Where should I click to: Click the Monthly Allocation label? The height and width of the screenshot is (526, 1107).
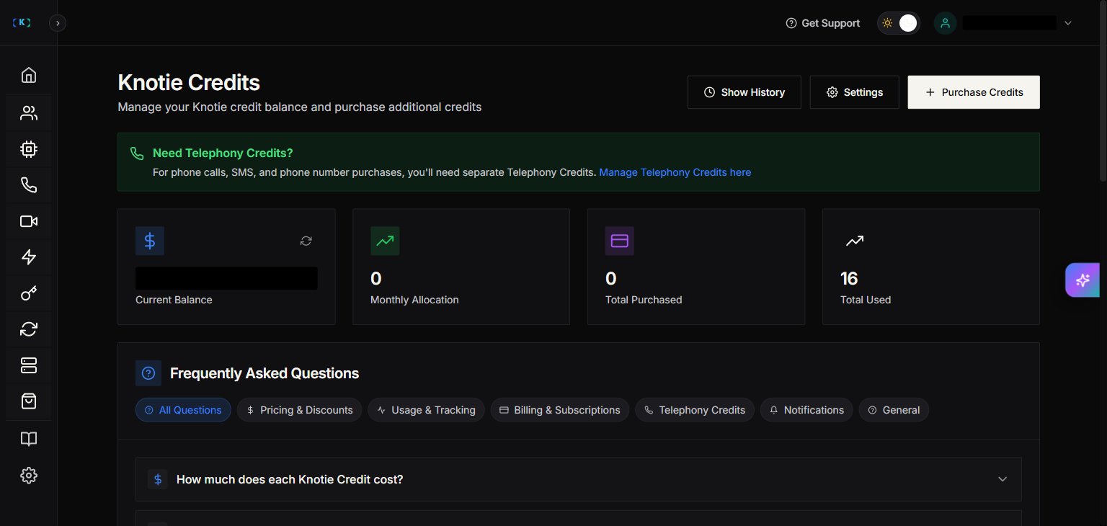point(414,300)
